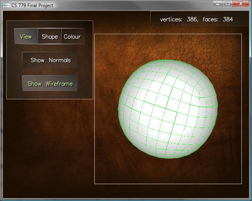Click the center of the wireframe sphere
Viewport: 252px width, 201px height.
click(168, 109)
